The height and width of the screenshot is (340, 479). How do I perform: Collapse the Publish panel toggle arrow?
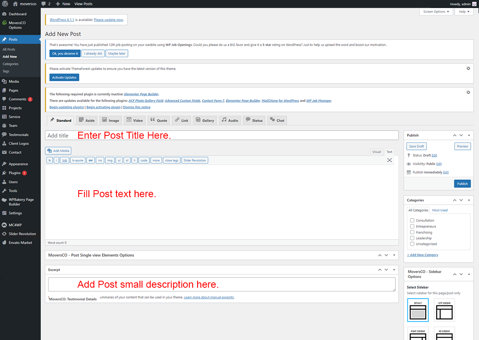click(x=470, y=135)
